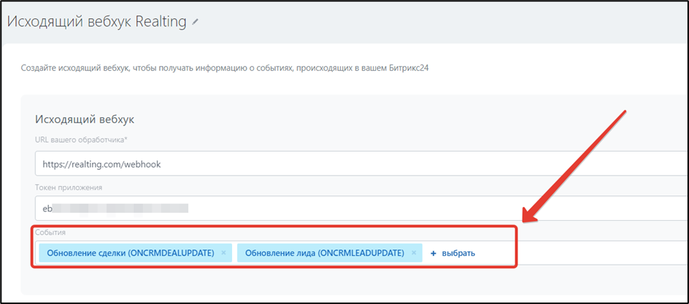Click the выбрать link to add events
Screen dimensions: 689x304
(x=458, y=253)
